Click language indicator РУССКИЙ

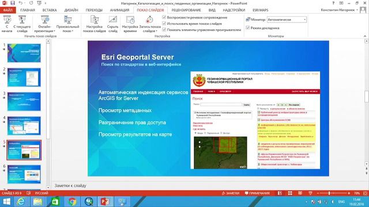42,193
